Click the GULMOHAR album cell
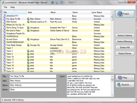 55,51
